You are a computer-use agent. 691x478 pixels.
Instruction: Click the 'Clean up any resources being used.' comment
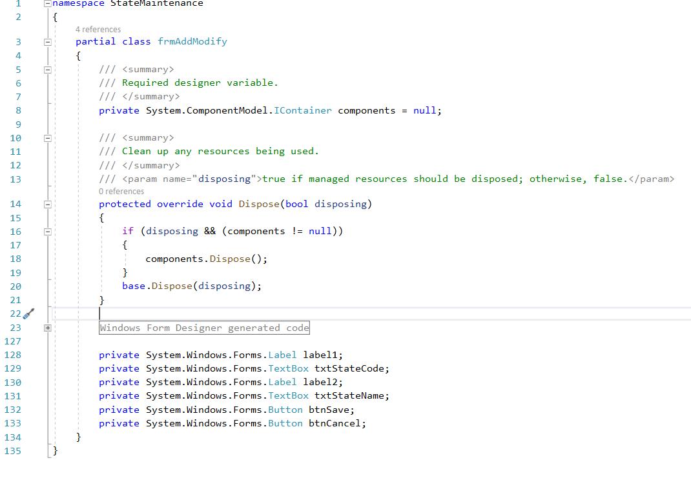220,152
